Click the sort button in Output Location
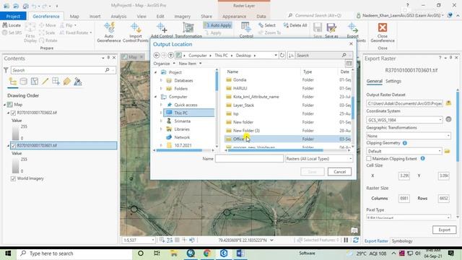This screenshot has width=462, height=260. point(291,55)
